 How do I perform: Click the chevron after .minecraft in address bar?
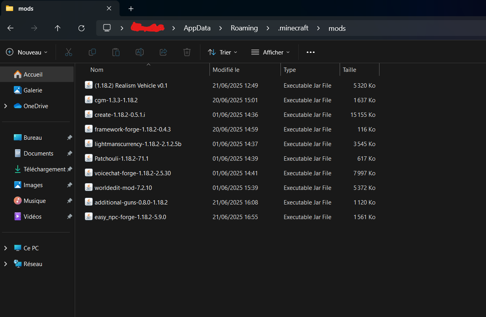318,28
